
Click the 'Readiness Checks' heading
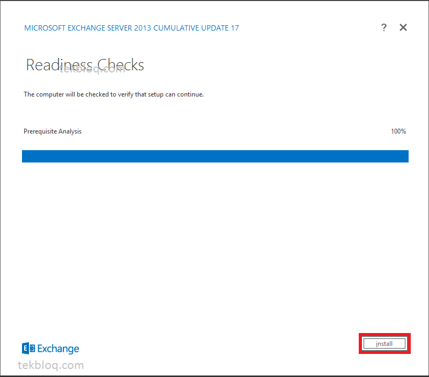[85, 65]
